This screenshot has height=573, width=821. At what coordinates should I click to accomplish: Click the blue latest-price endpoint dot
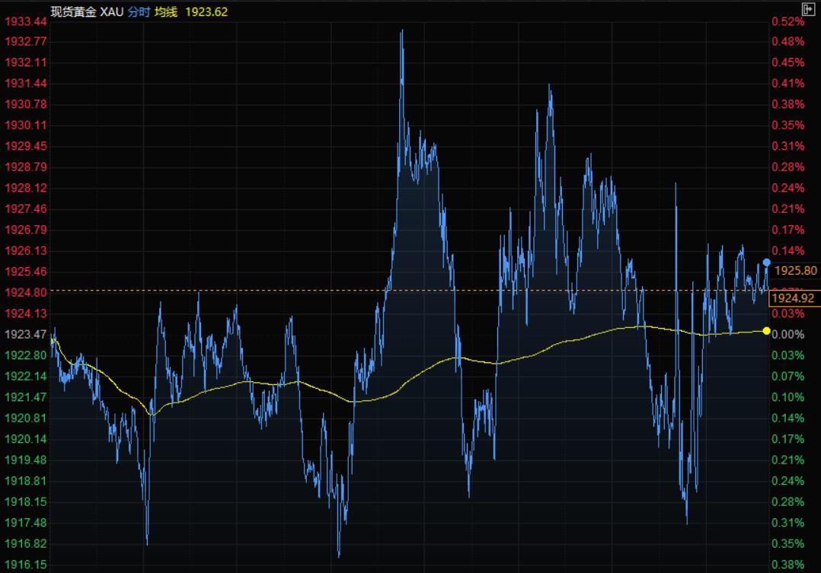[767, 263]
